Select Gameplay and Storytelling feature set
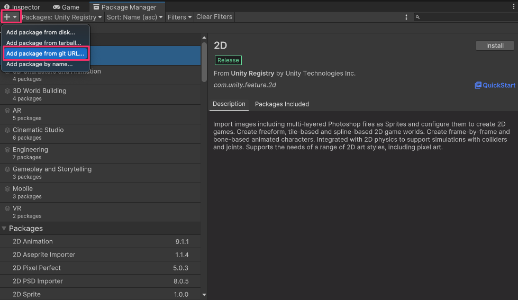Viewport: 518px width, 300px height. click(x=101, y=173)
